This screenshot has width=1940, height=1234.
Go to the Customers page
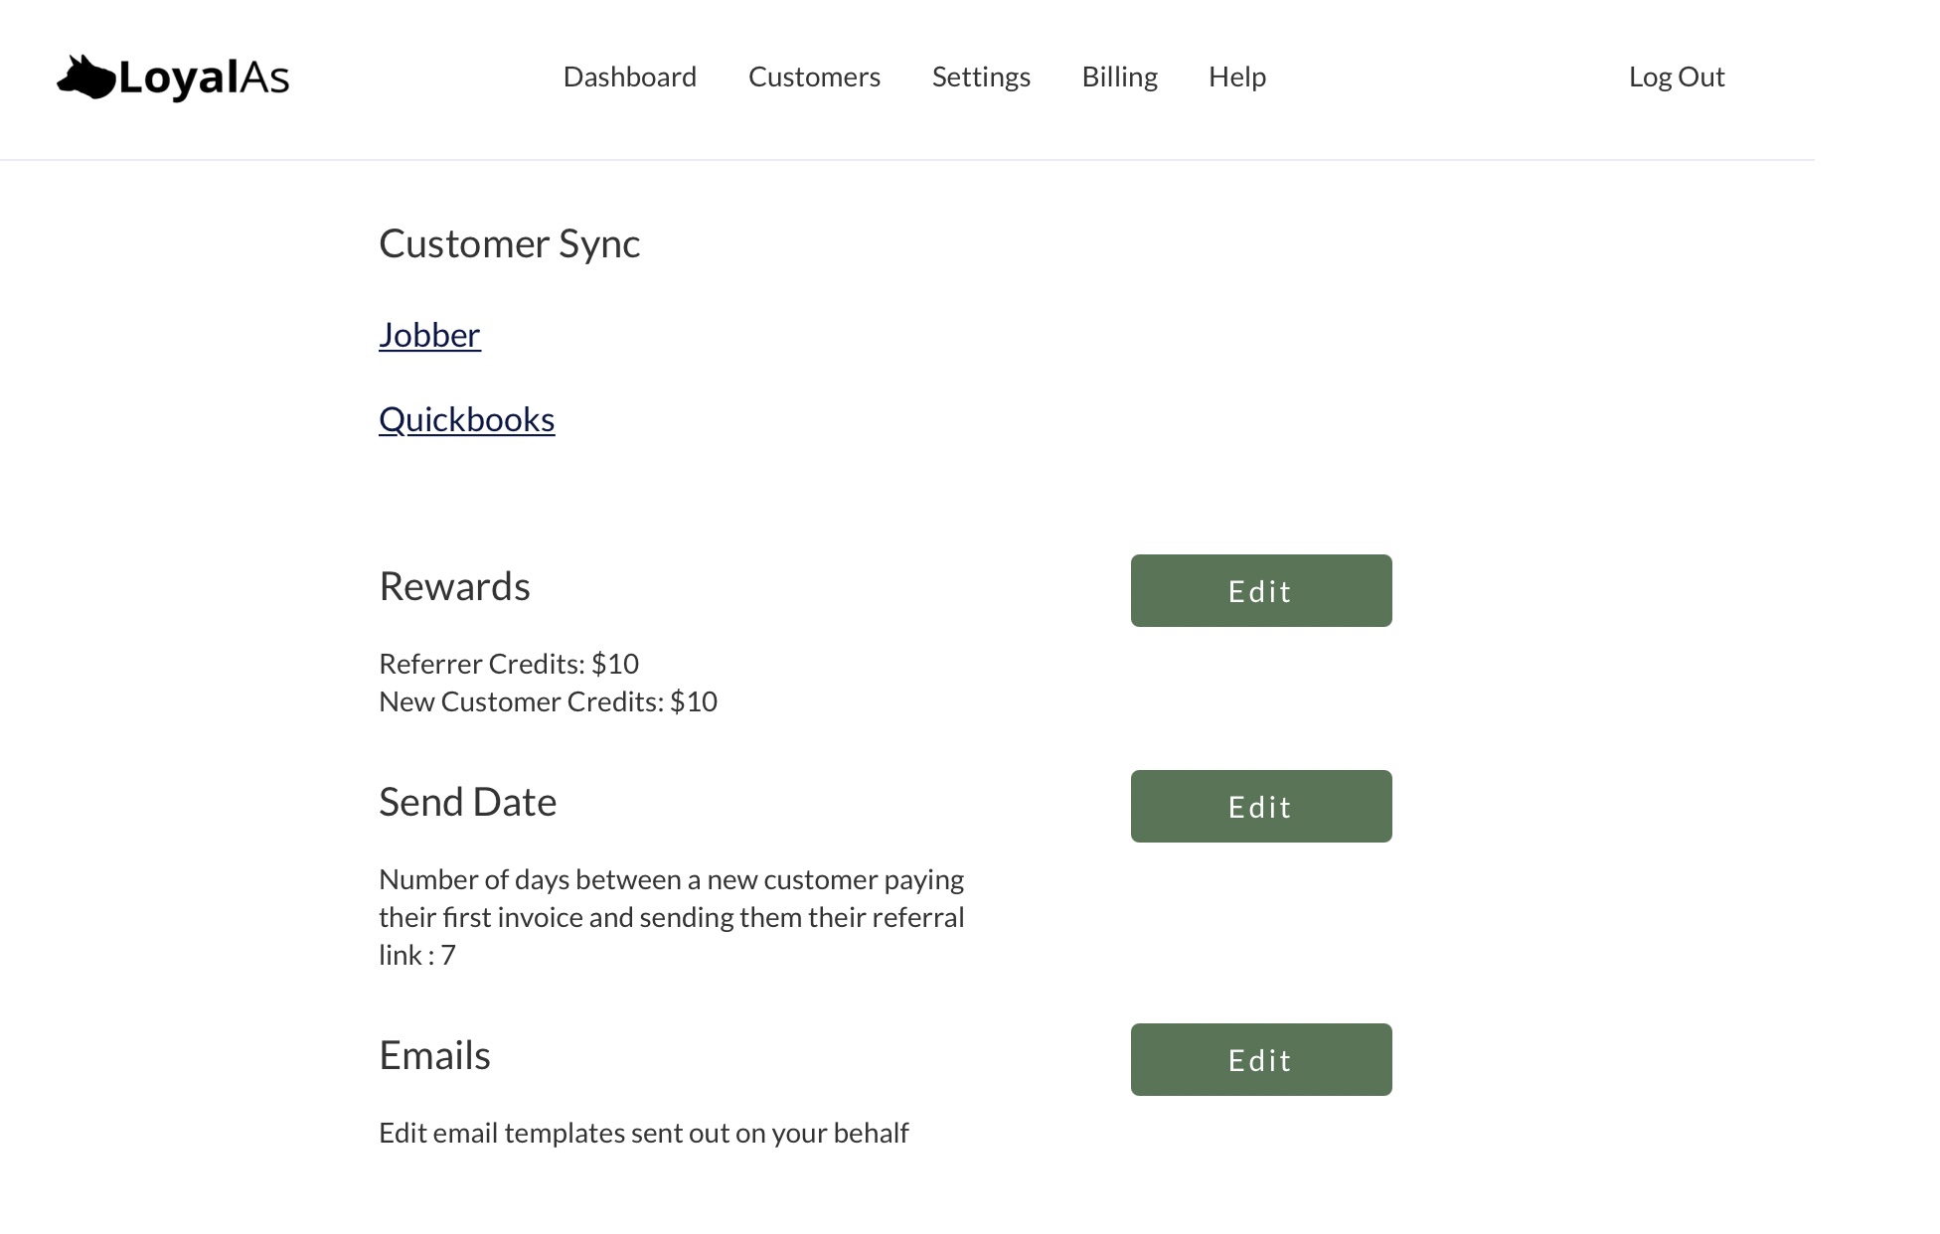(x=814, y=77)
